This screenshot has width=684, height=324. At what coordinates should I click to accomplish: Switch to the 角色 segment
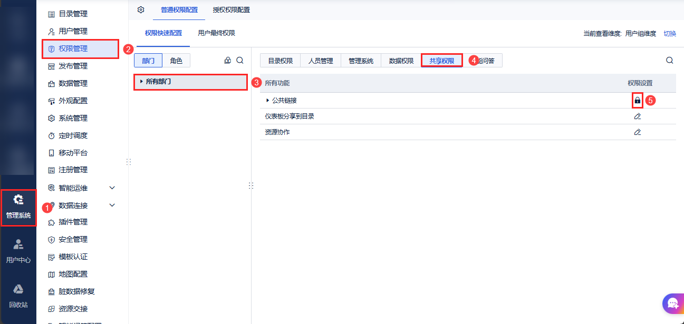click(176, 61)
